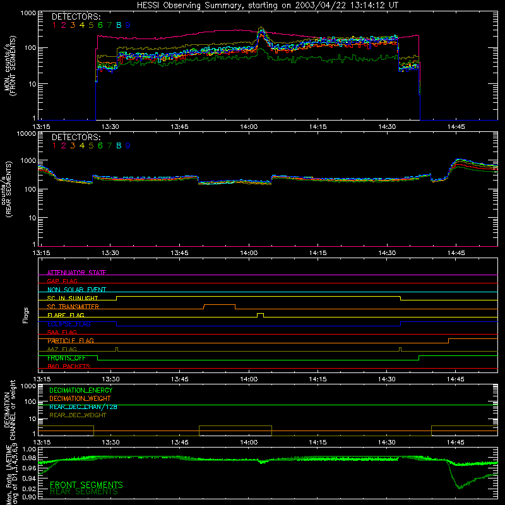
Task: Click FRONT SEGMENTS legend in livetime plot
Action: (86, 485)
